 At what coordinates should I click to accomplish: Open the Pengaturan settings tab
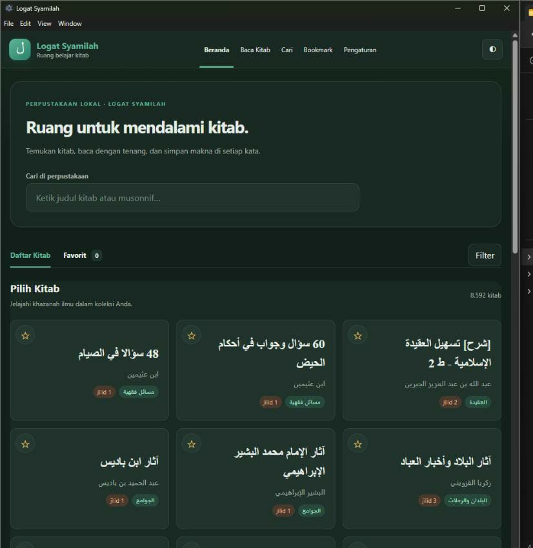coord(360,50)
